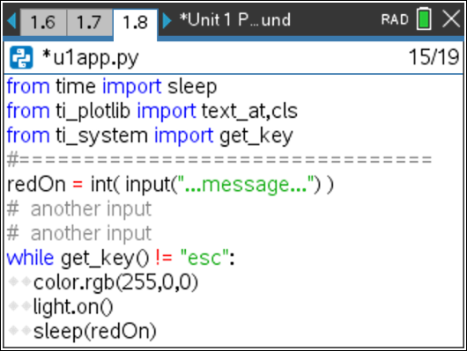The image size is (467, 351).
Task: Click the 15/19 line counter
Action: tap(434, 57)
